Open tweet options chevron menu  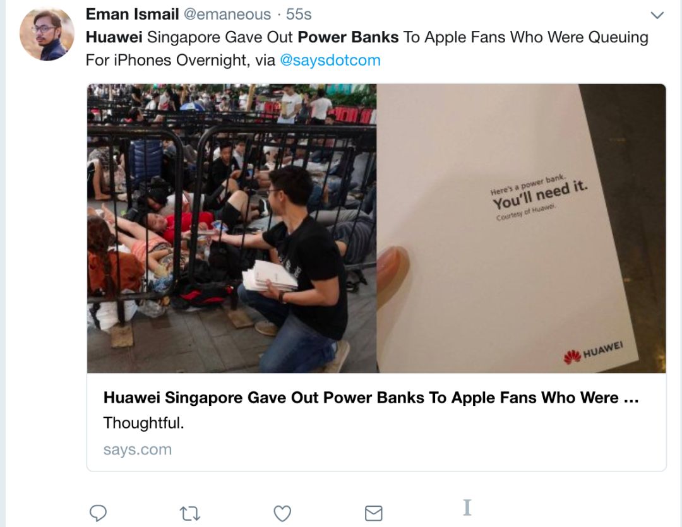(657, 15)
